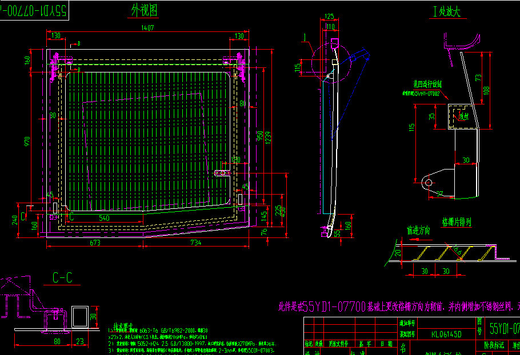Click the 540 horizontal dimension text
Image resolution: width=520 pixels, height=355 pixels.
click(105, 218)
